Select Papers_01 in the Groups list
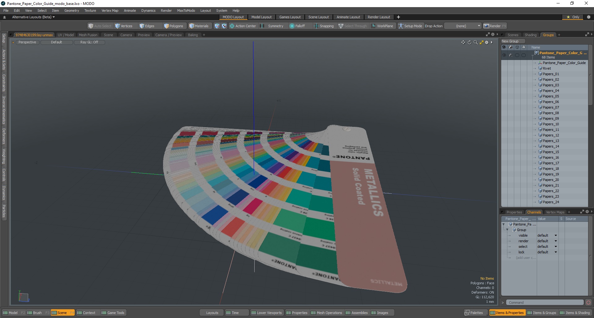The height and width of the screenshot is (318, 594). pos(551,74)
